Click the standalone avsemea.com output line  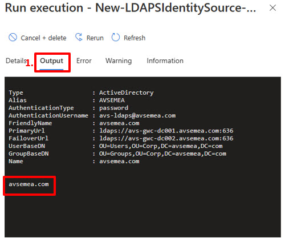click(28, 184)
